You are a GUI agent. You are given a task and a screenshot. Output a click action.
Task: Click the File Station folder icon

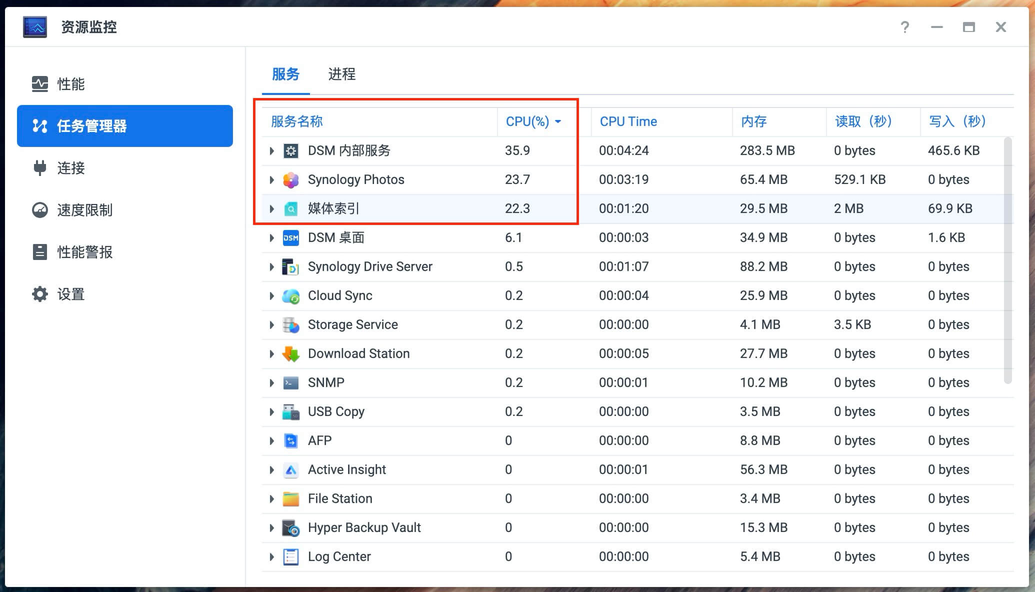291,498
